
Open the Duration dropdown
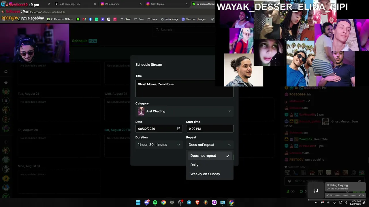[x=159, y=145]
